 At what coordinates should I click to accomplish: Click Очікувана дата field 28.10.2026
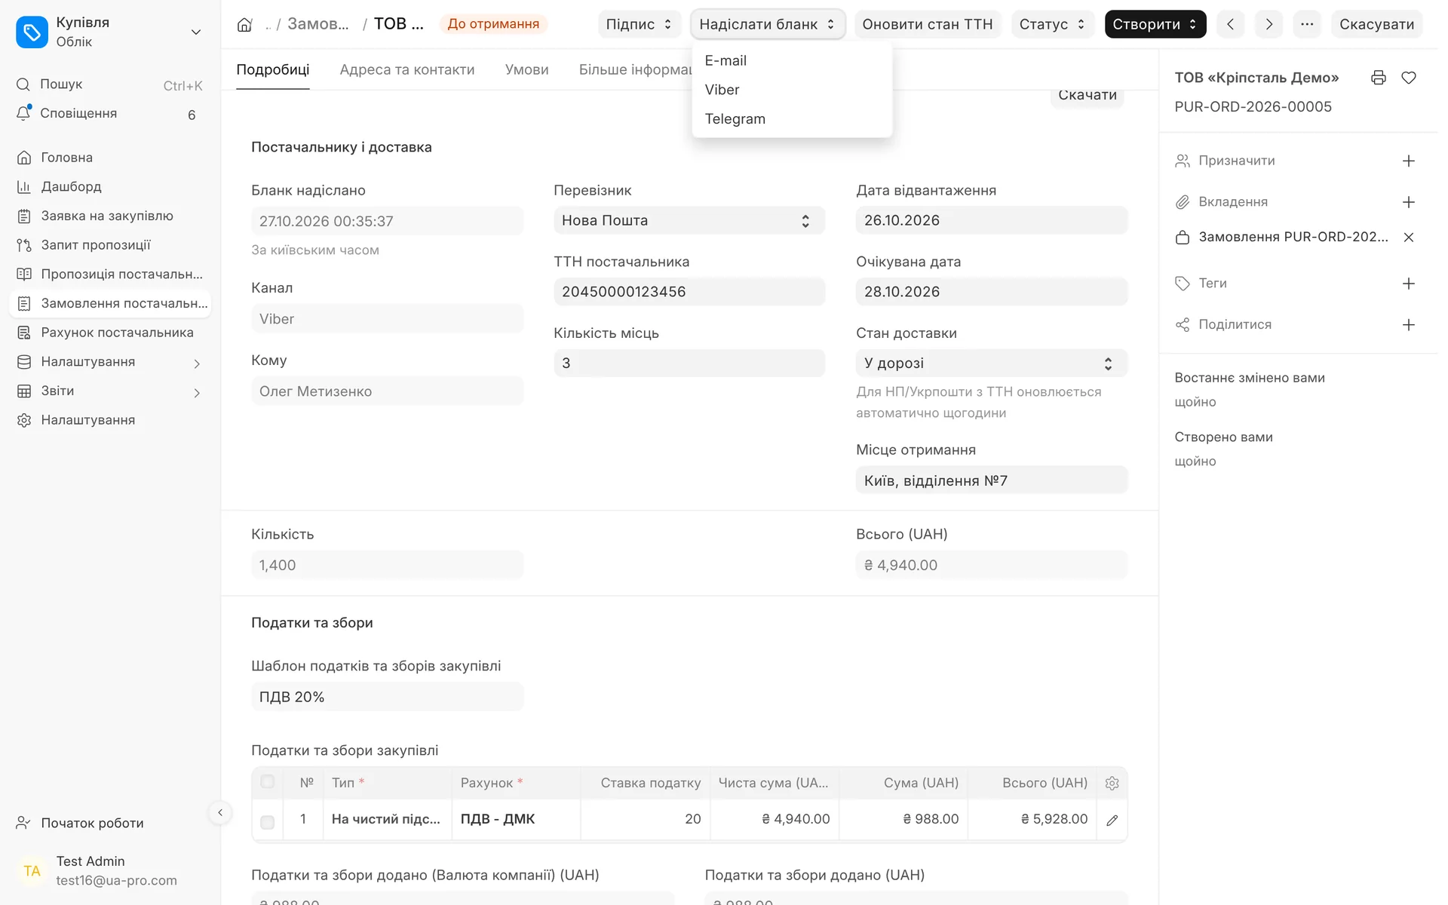pos(991,292)
